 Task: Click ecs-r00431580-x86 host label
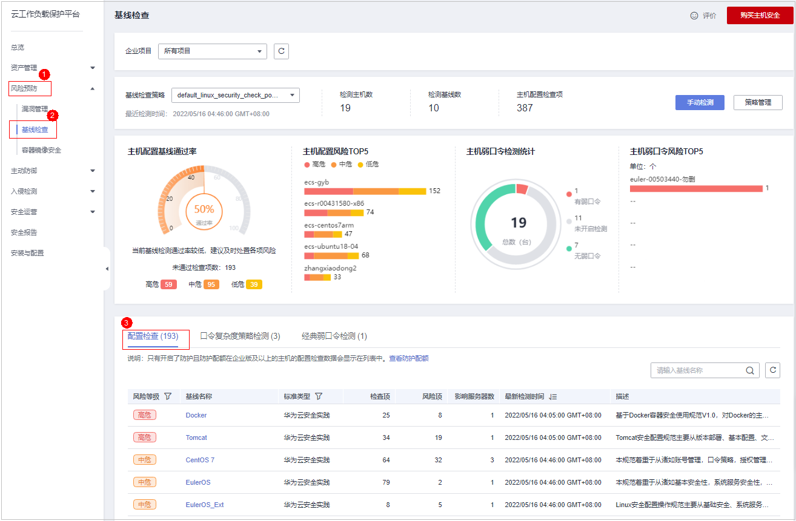[334, 203]
